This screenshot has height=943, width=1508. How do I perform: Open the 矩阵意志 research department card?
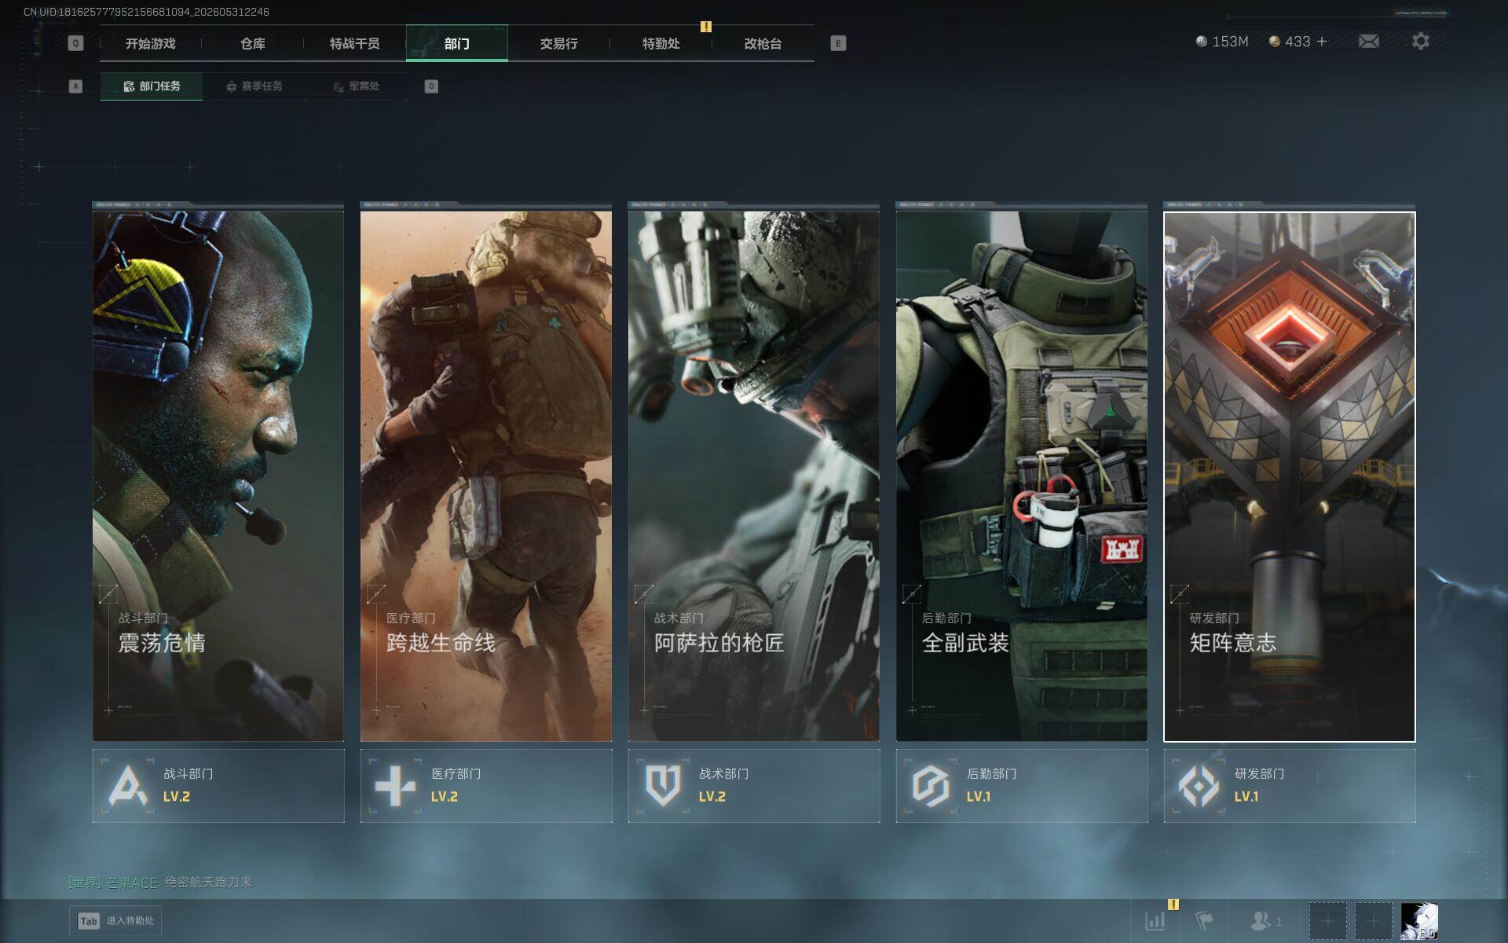[1290, 476]
